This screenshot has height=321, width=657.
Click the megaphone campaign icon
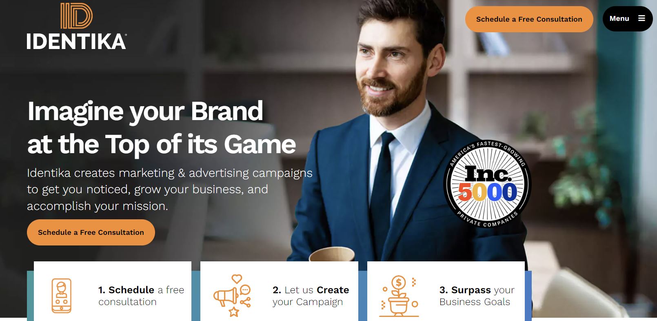tap(232, 296)
